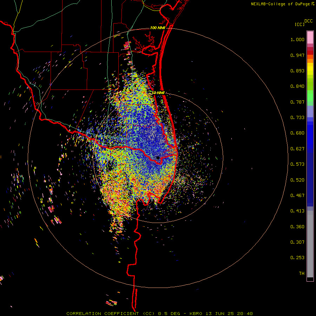Select the 1.000 legend value
Screen dimensions: 316x316
coord(297,39)
